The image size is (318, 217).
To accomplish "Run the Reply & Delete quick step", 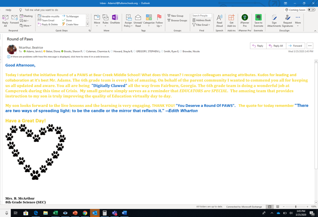I will tap(48, 24).
